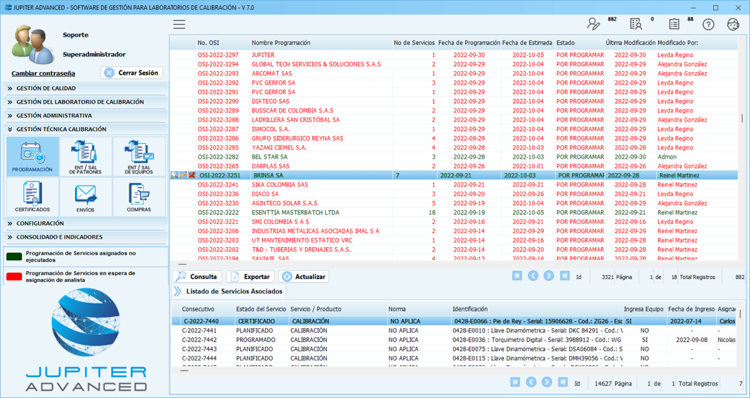Go to next page using the pagination arrow
Viewport: 750px width, 398px height.
point(549,275)
